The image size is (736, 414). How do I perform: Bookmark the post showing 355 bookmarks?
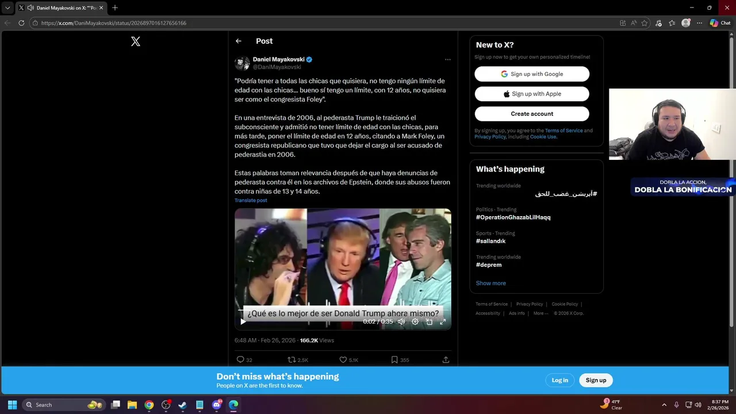(x=400, y=360)
